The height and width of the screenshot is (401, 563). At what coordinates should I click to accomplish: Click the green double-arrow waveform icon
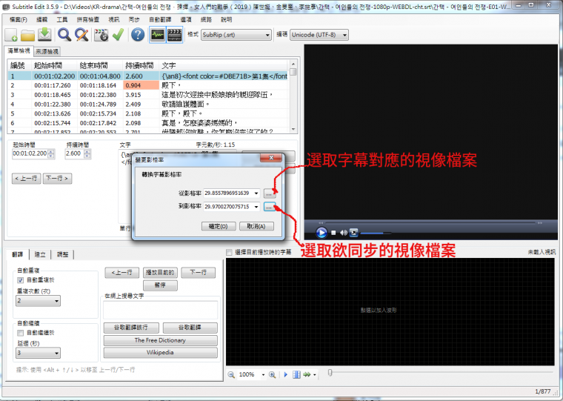point(307,375)
